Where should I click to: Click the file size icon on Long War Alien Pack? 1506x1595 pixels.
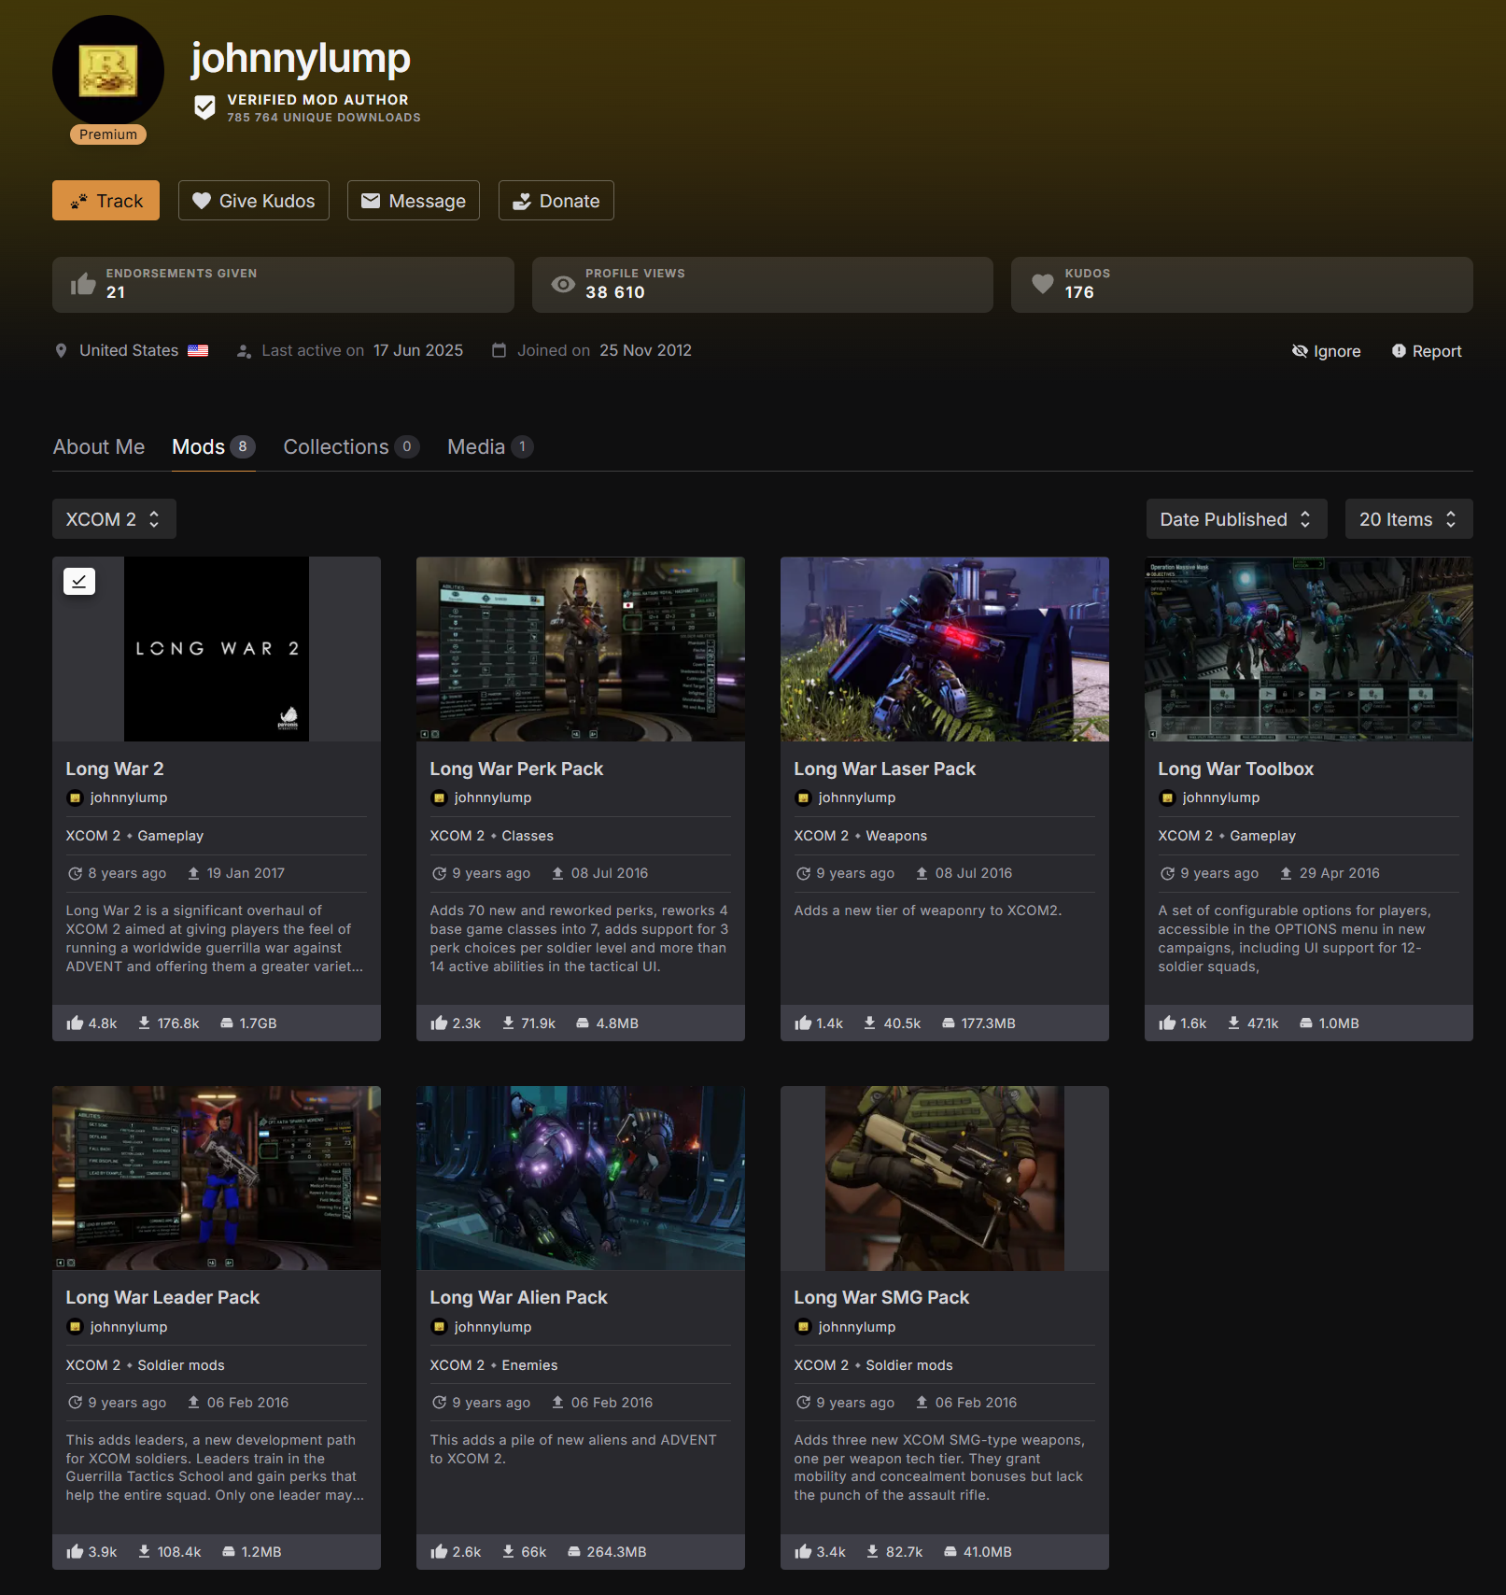[574, 1552]
